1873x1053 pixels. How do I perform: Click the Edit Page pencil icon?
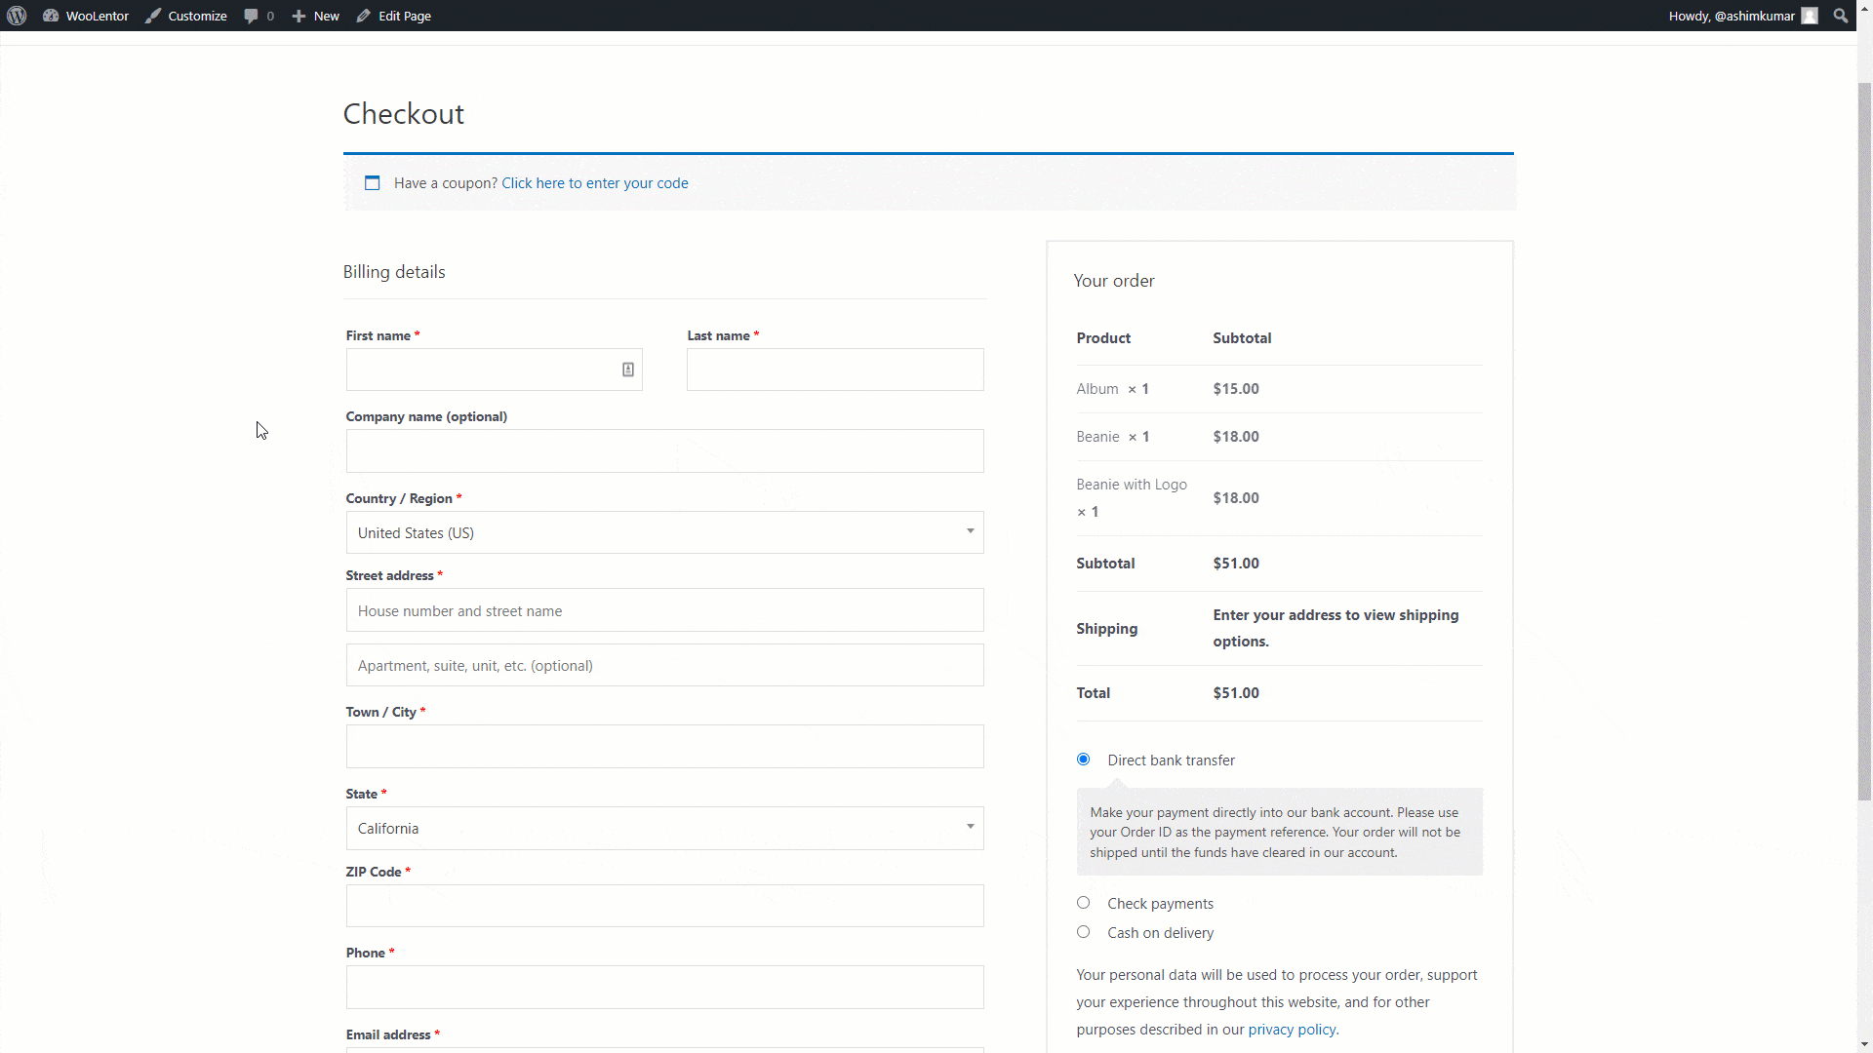coord(363,16)
